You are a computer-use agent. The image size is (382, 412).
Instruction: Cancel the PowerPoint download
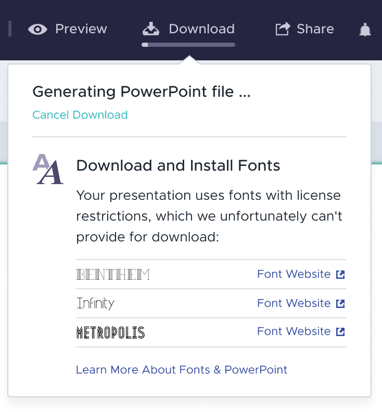[x=80, y=115]
